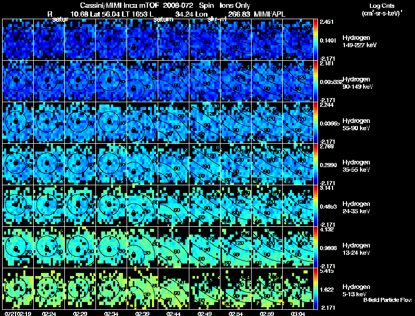Click the 2.451 color scale maximum
Viewport: 415px width, 316px height.
click(x=327, y=22)
